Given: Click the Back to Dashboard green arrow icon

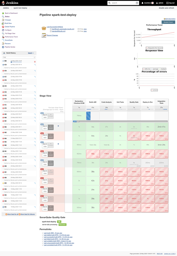Looking at the screenshot, I should click(x=3, y=13).
